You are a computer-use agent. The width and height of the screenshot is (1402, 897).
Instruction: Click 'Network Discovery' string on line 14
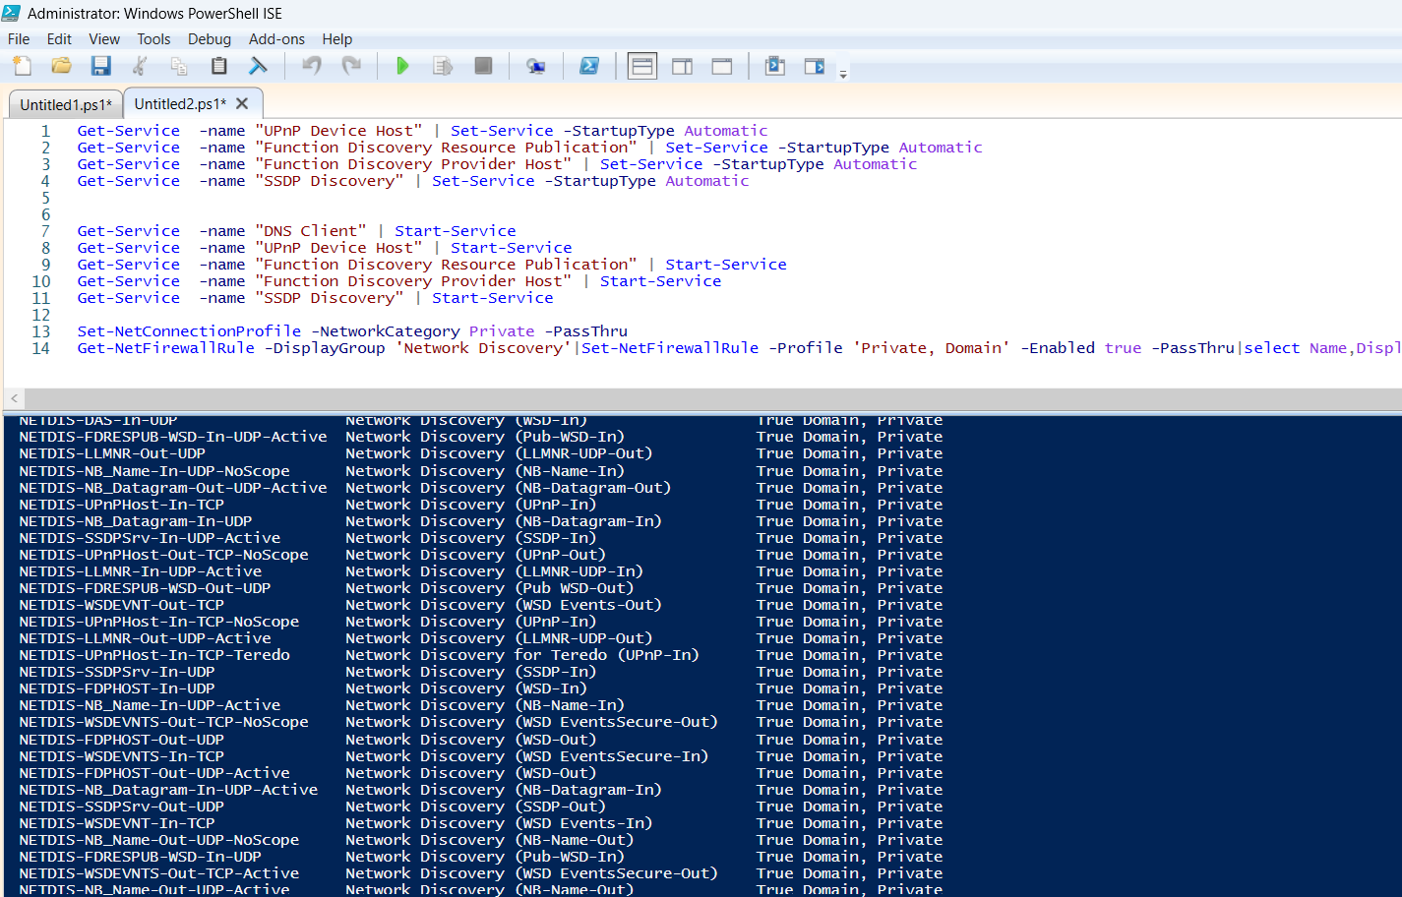pos(485,348)
